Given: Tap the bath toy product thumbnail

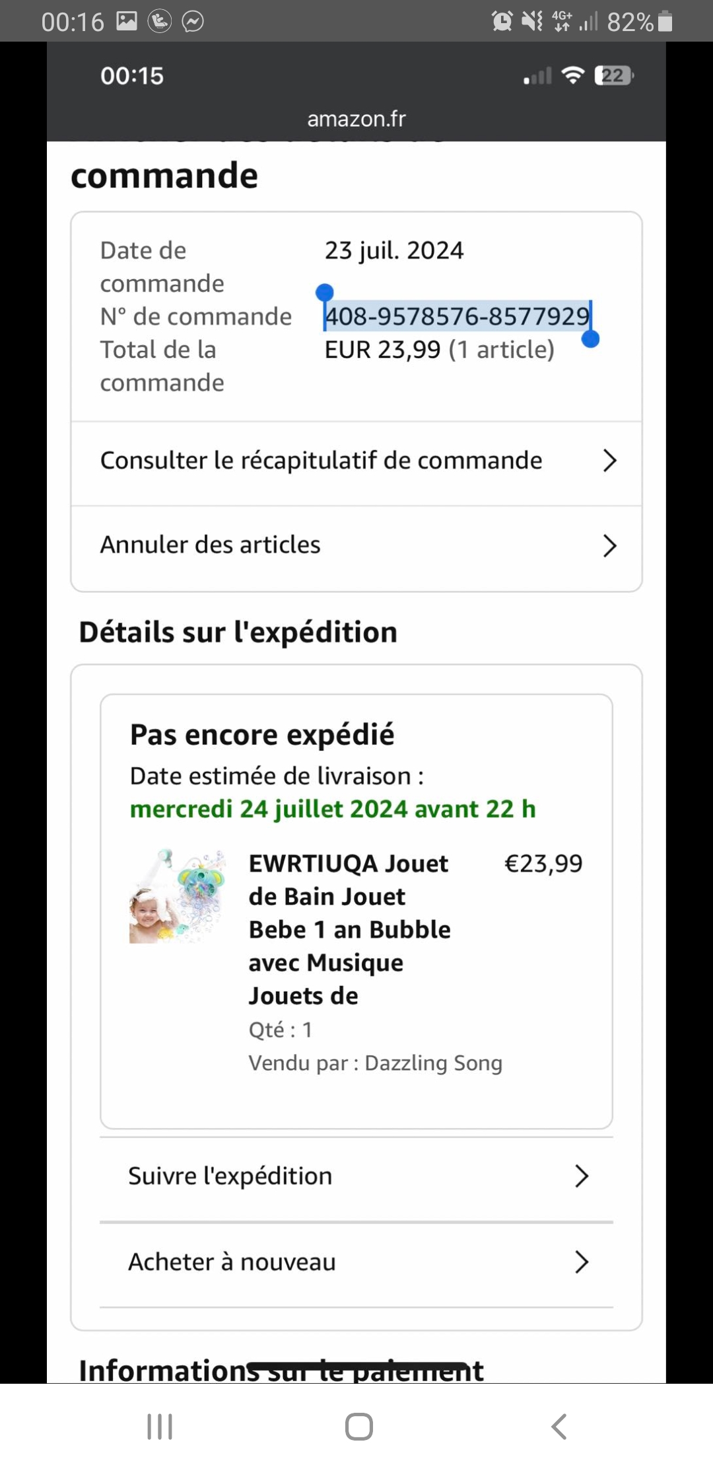Looking at the screenshot, I should 178,897.
